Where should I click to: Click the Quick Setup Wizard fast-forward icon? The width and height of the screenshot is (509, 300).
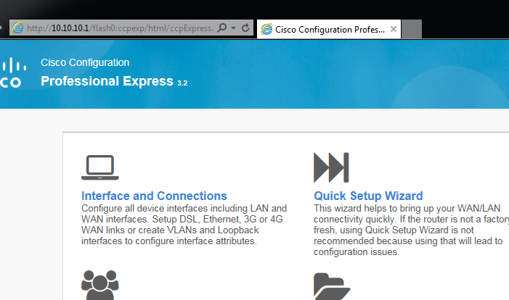point(331,167)
